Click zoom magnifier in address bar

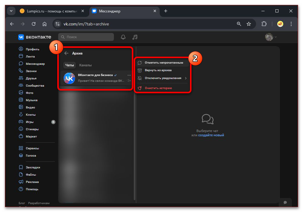tap(239, 24)
